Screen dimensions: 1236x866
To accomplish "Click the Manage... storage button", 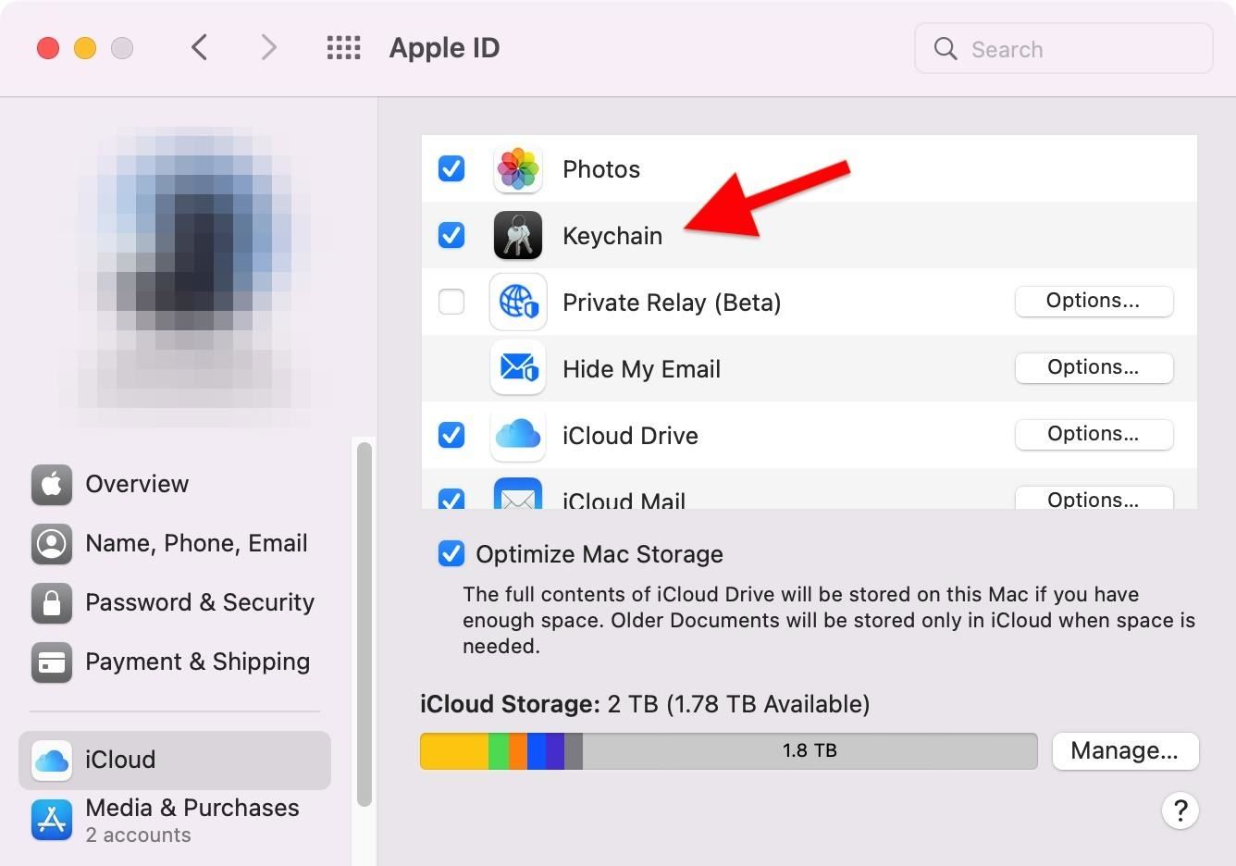I will [x=1125, y=750].
